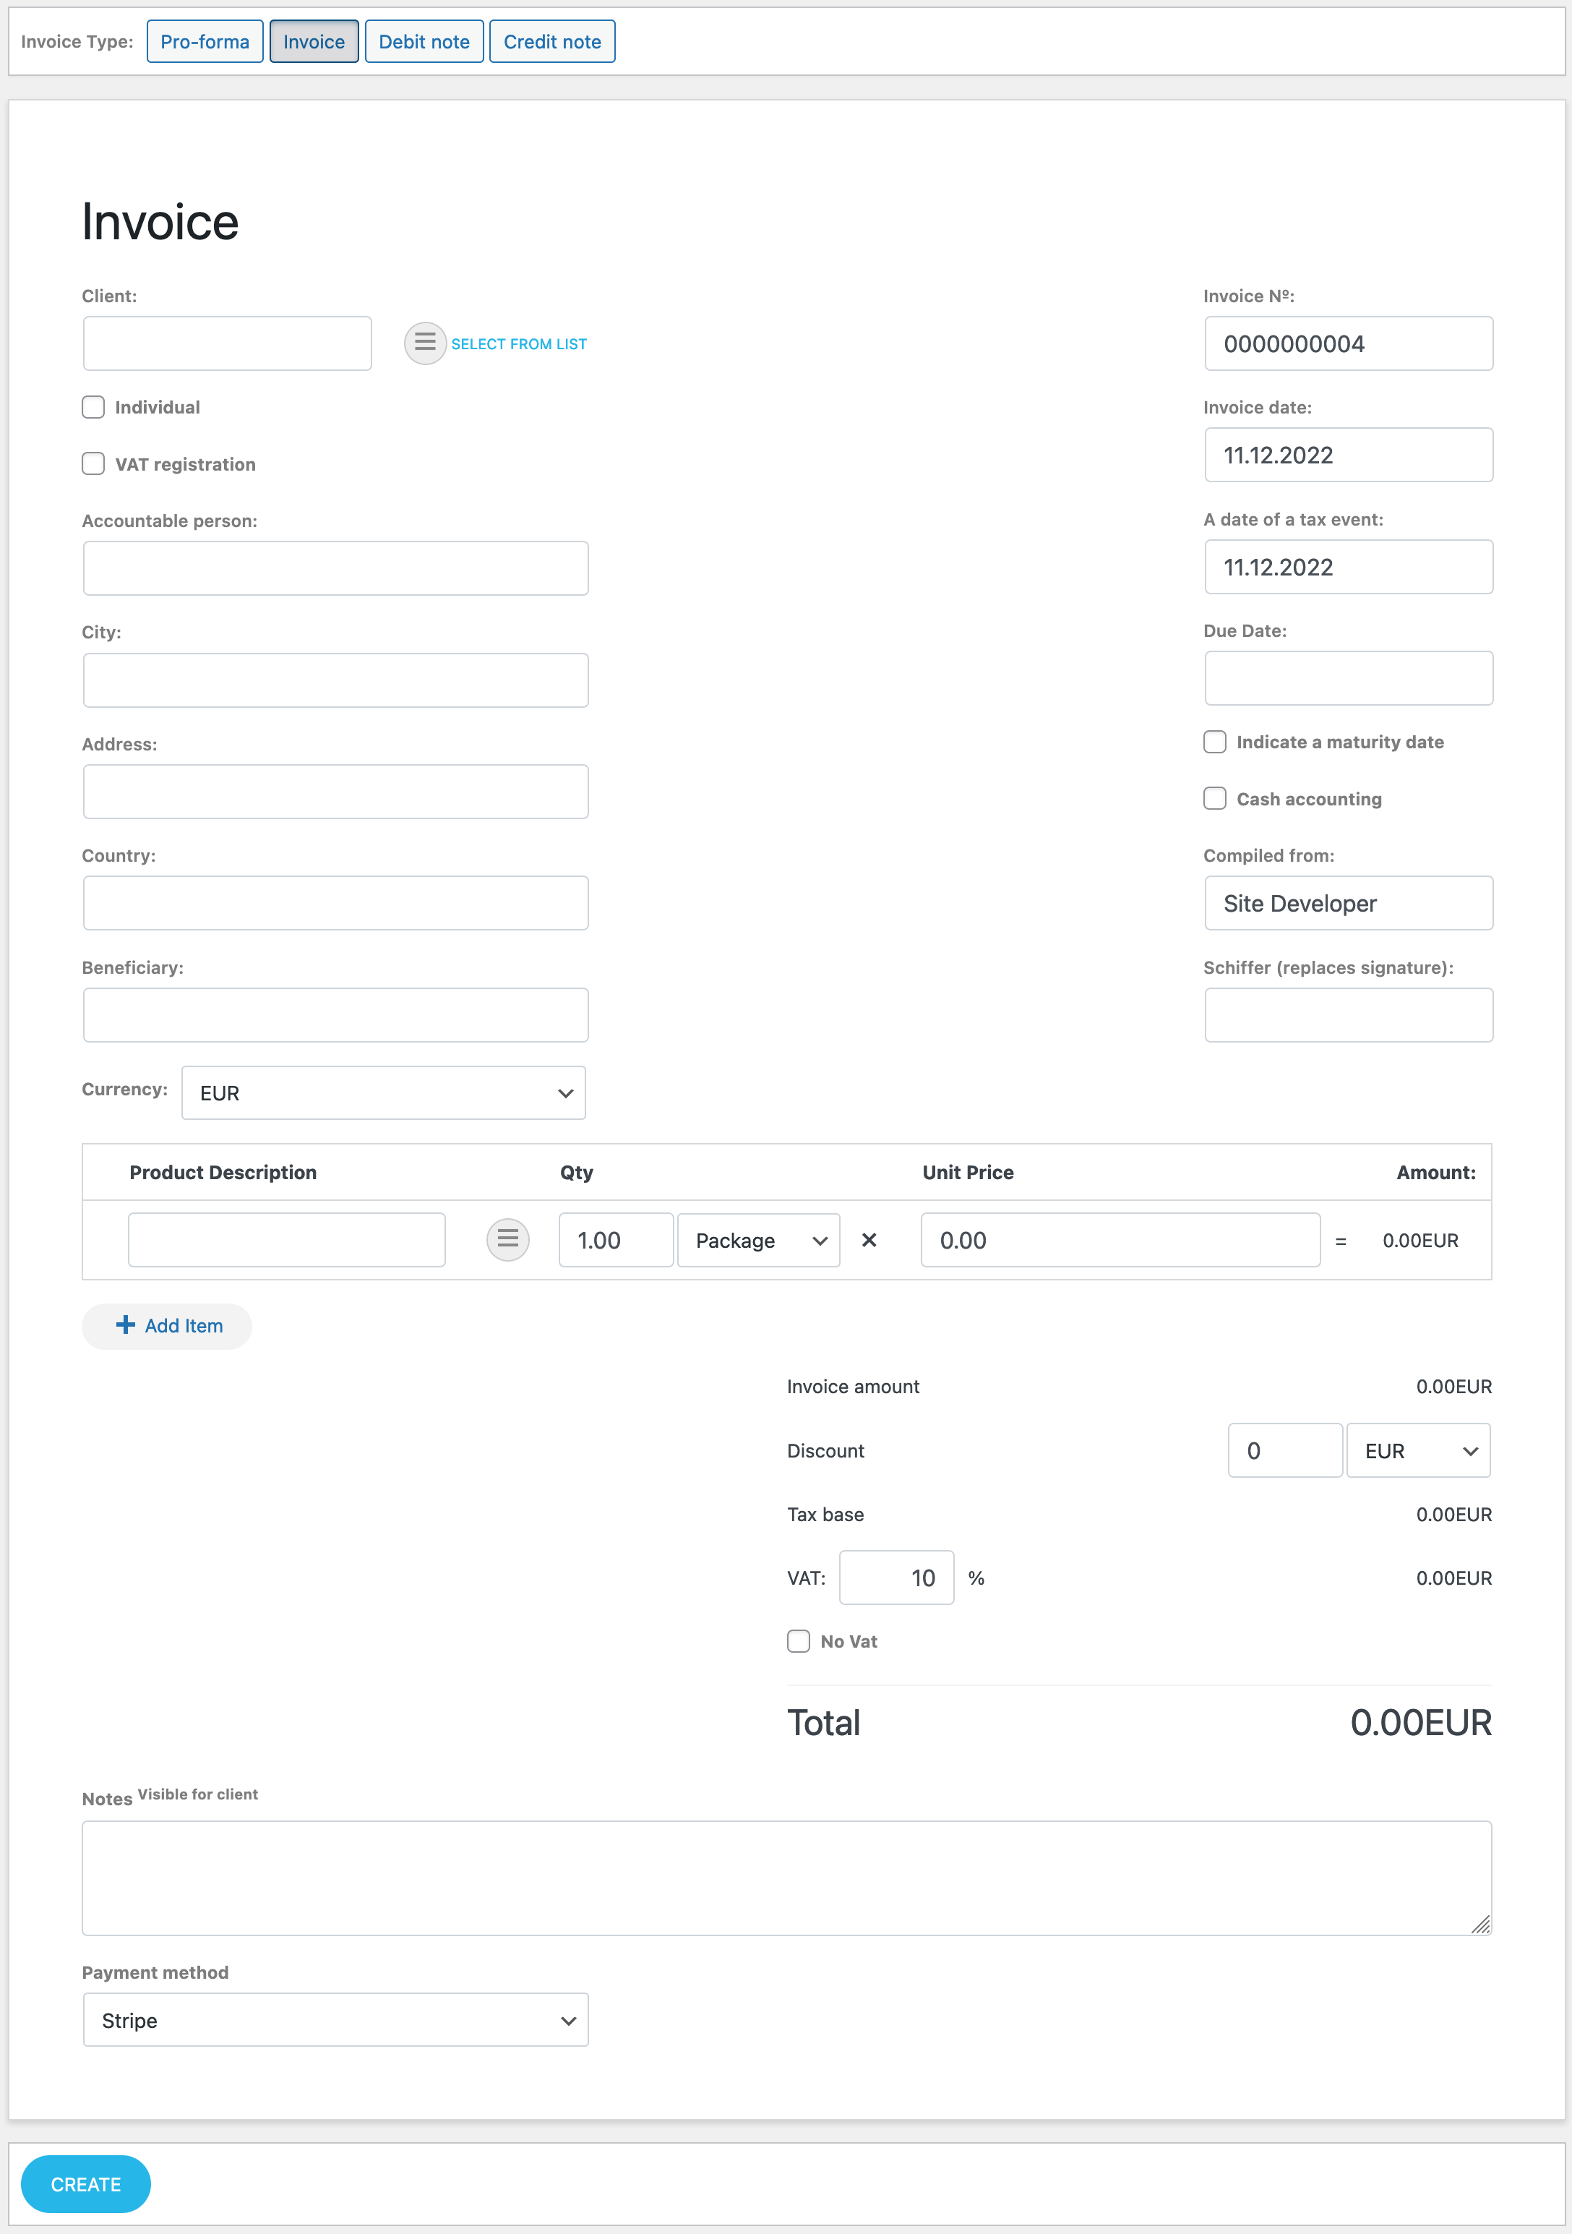1572x2234 pixels.
Task: Click the plus icon to add item
Action: (126, 1325)
